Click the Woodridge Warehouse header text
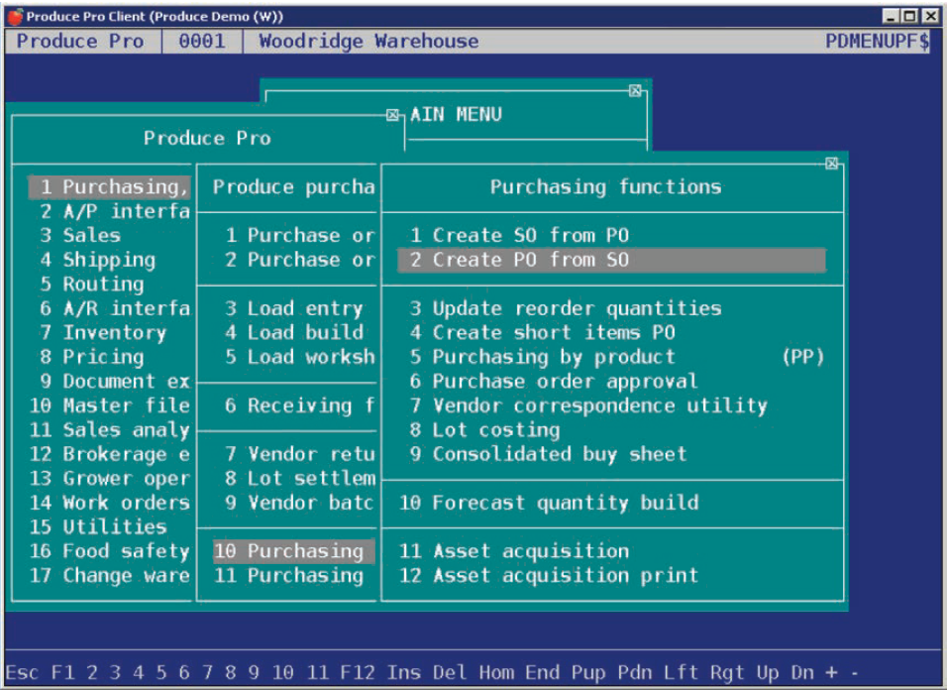 tap(369, 42)
